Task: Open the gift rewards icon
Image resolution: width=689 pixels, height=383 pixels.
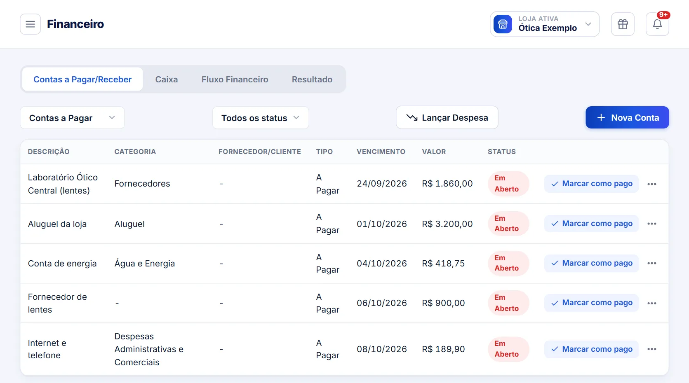Action: (623, 24)
